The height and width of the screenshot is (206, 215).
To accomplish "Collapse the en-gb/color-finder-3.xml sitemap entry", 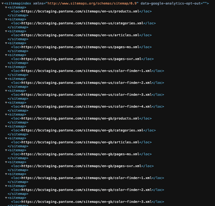I will coord(6,198).
